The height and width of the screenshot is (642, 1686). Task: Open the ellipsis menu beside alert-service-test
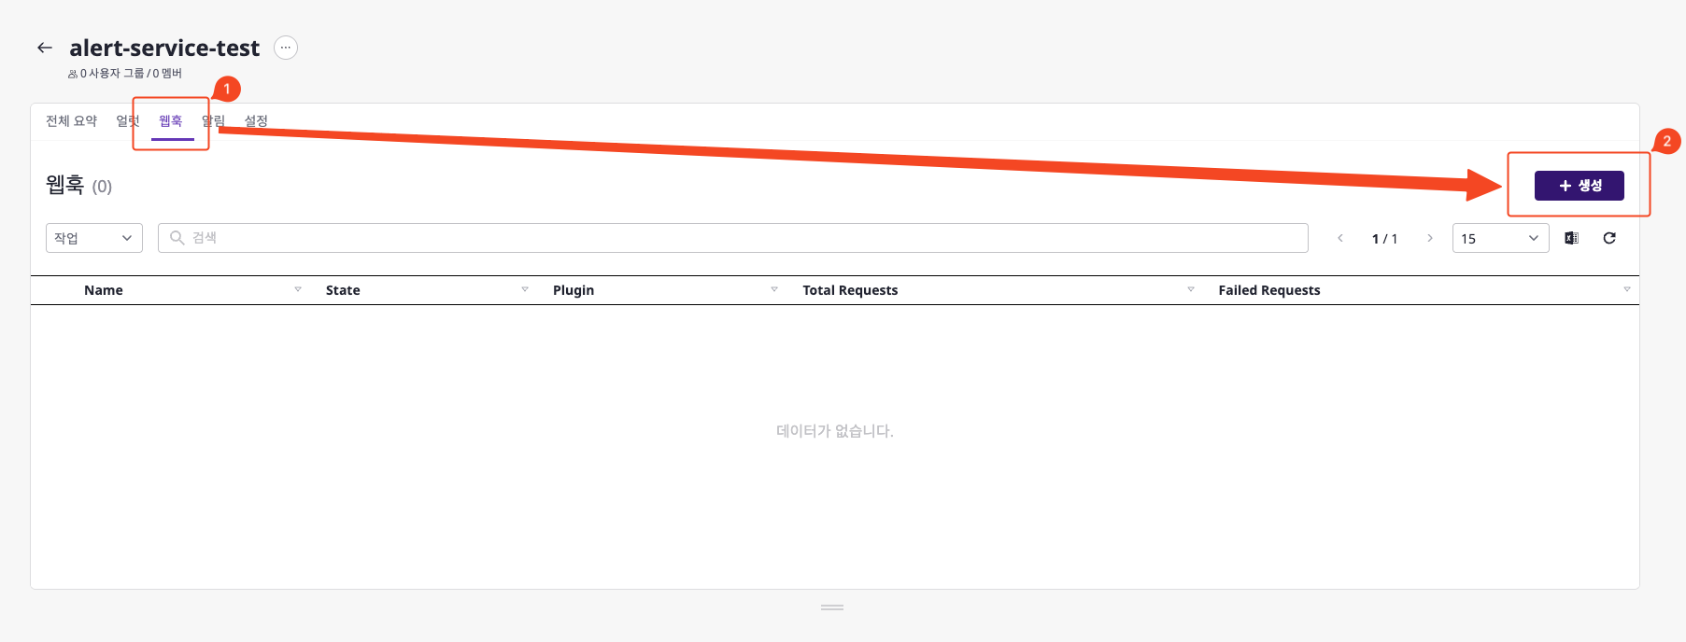point(286,48)
